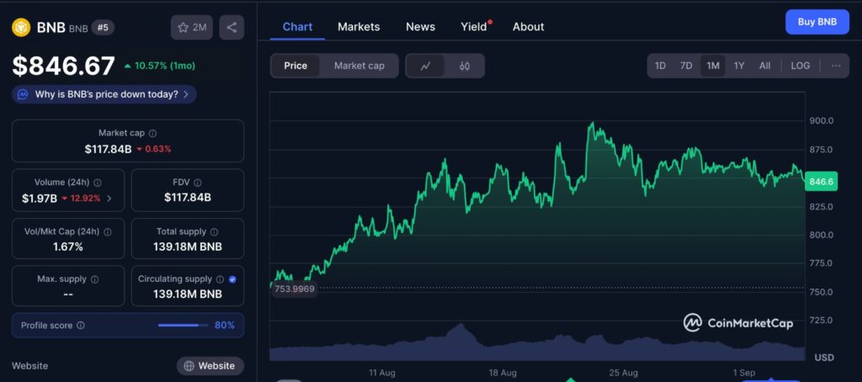Show Total supply info icon

(x=215, y=232)
